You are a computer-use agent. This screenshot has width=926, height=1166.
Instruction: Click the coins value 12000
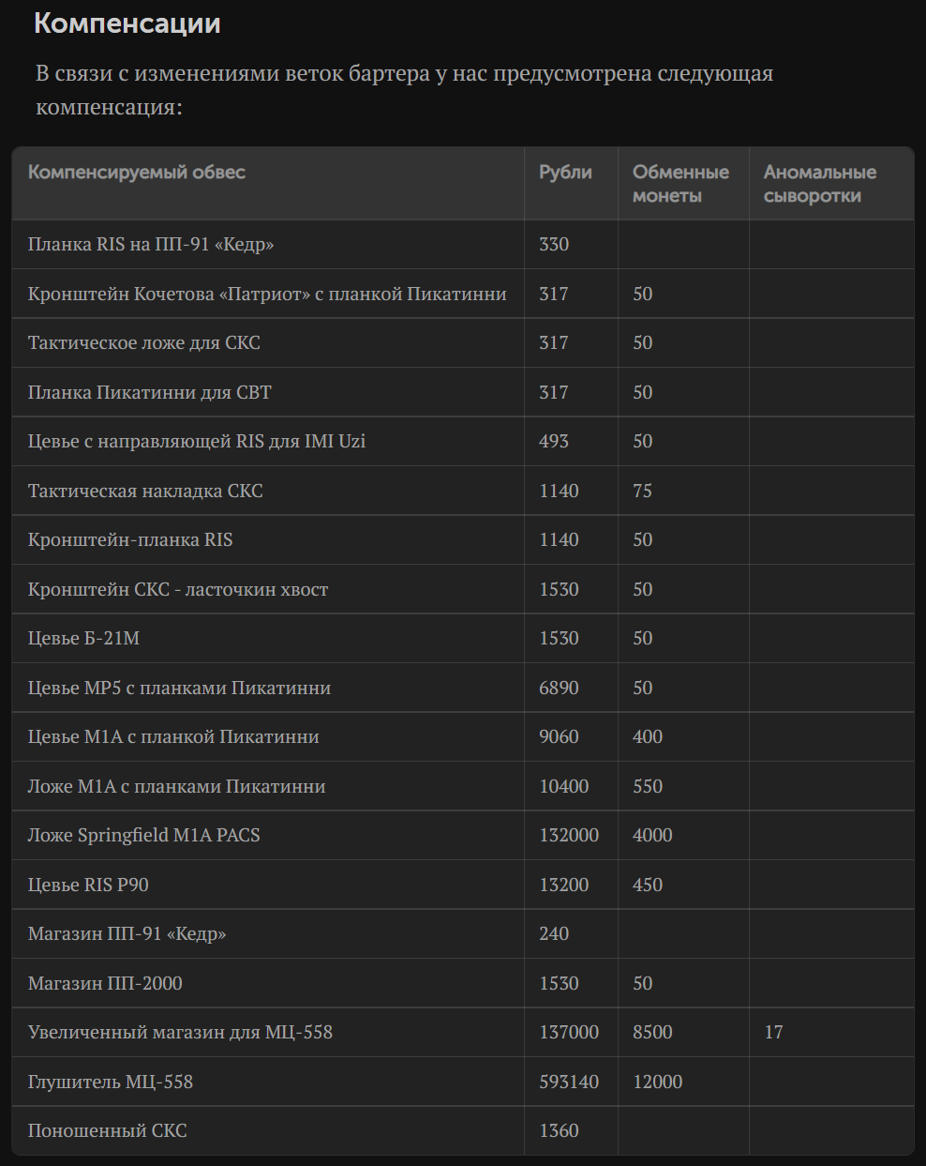click(x=658, y=1082)
